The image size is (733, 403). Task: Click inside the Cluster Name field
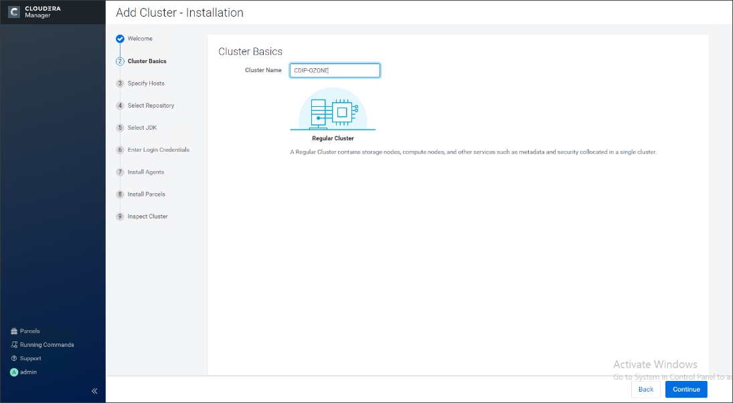click(x=334, y=70)
